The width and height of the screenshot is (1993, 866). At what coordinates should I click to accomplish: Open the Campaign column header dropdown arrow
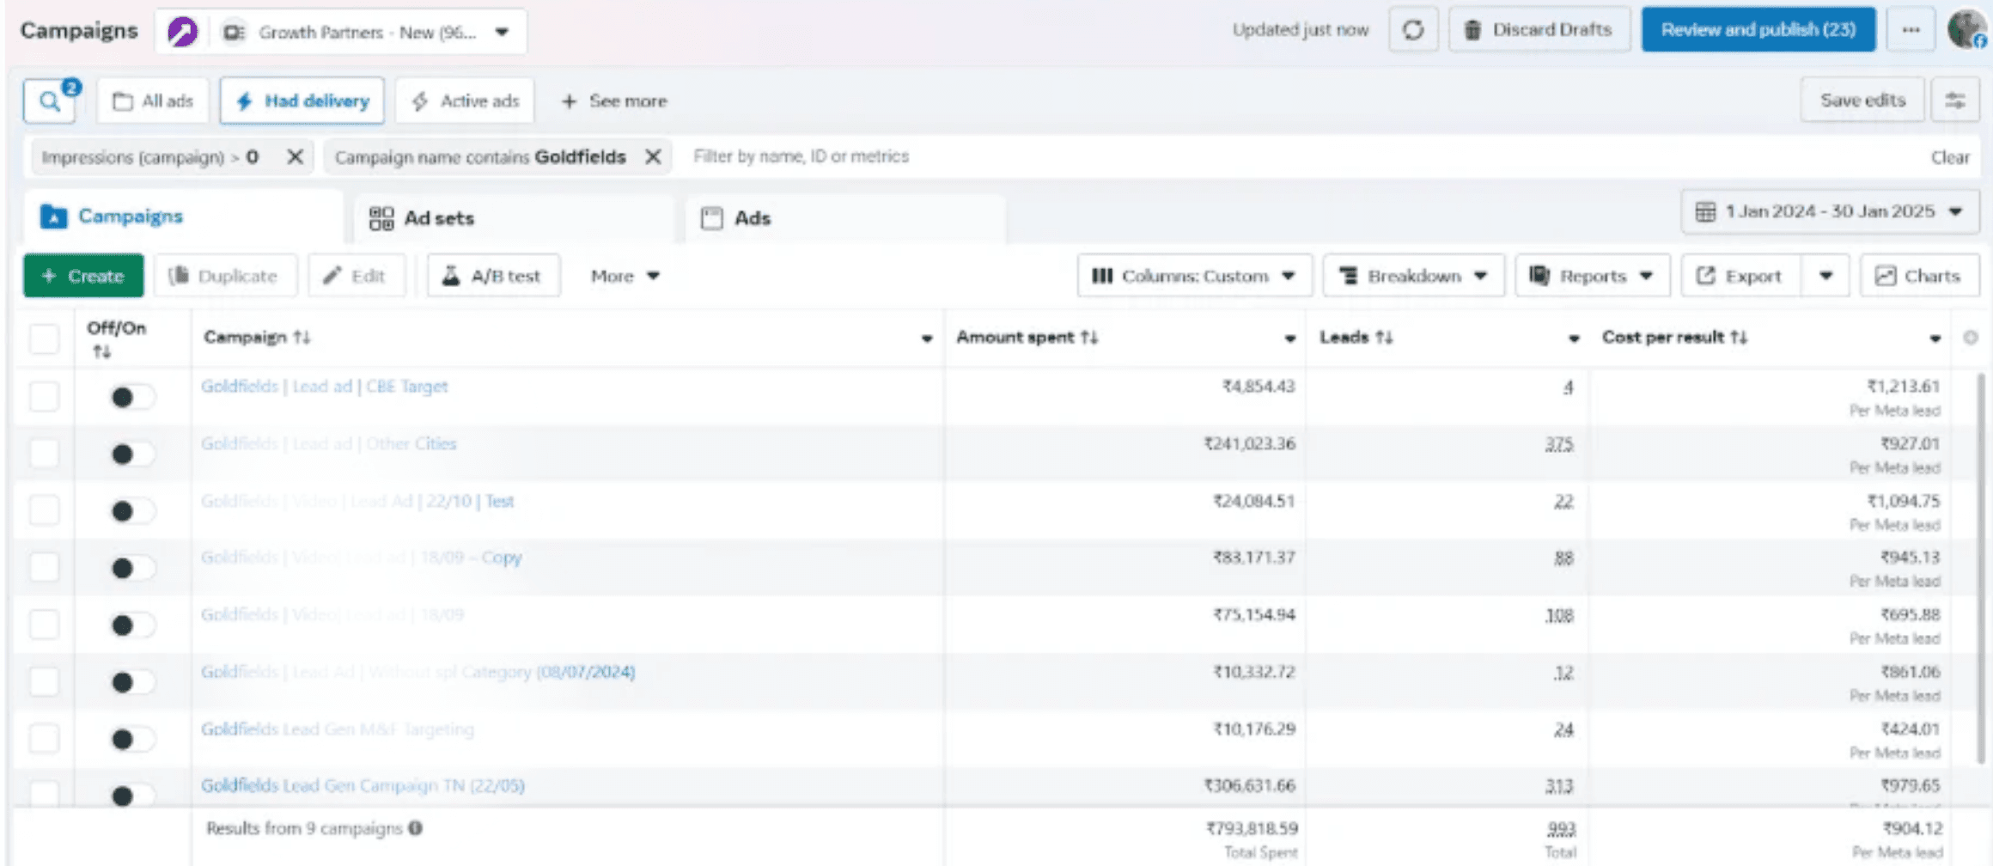coord(926,338)
